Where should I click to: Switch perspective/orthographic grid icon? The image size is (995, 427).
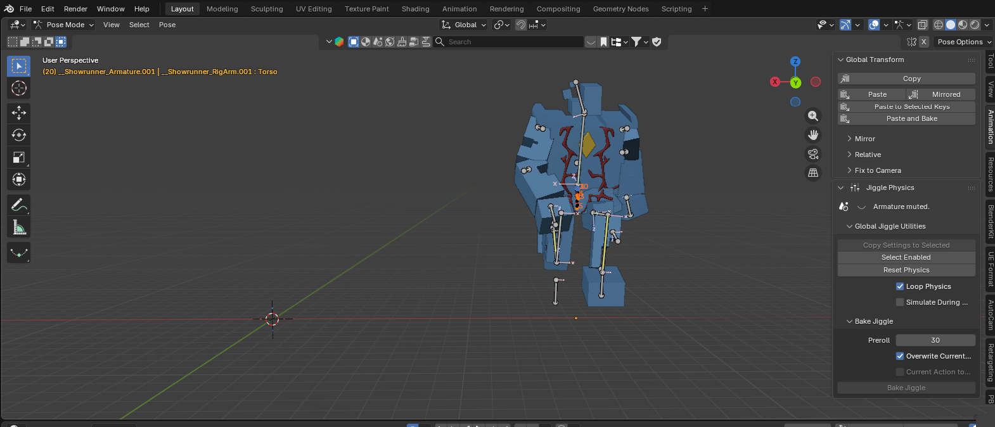click(813, 173)
